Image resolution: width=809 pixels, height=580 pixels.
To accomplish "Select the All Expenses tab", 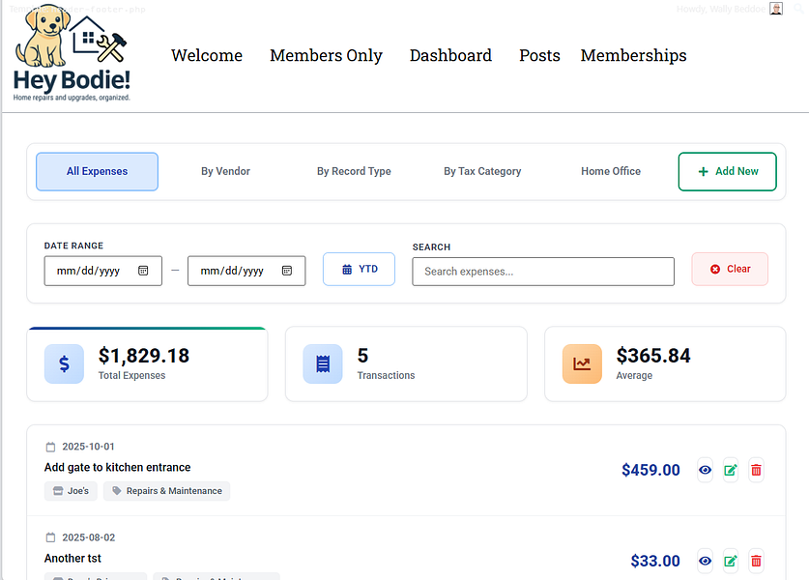I will tap(97, 171).
